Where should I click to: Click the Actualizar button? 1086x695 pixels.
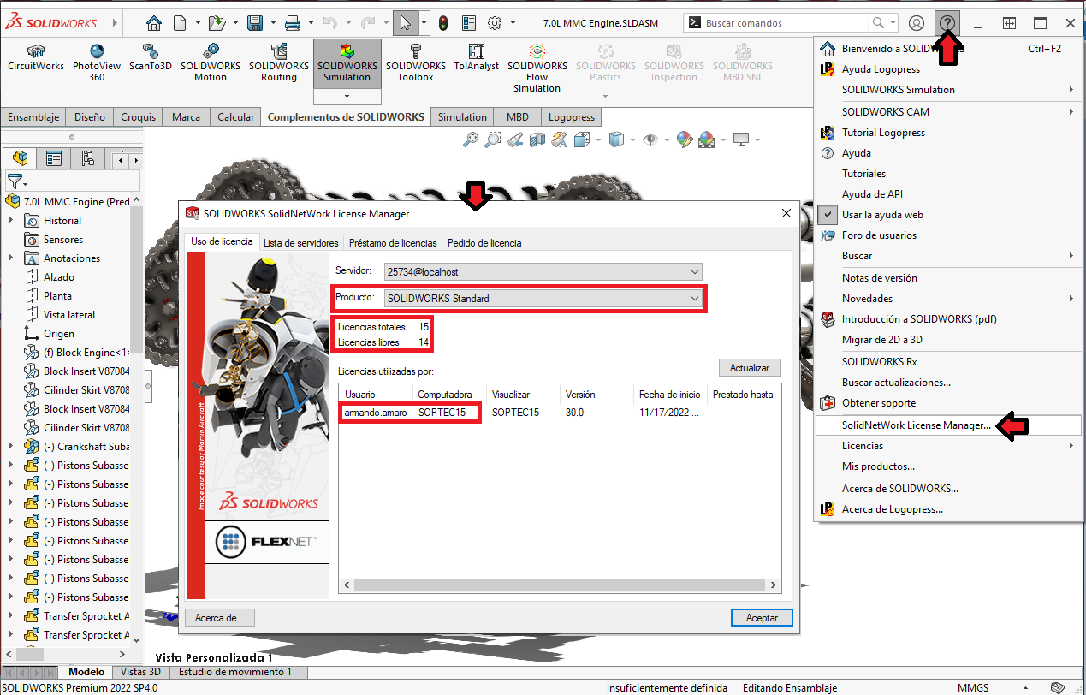tap(750, 368)
